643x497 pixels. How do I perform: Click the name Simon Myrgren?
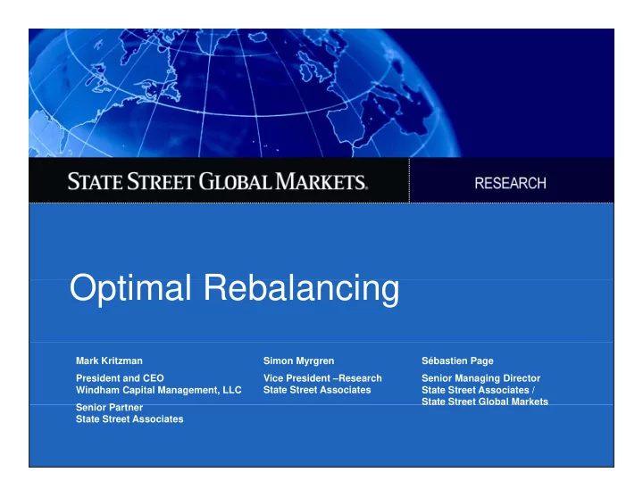tap(298, 361)
